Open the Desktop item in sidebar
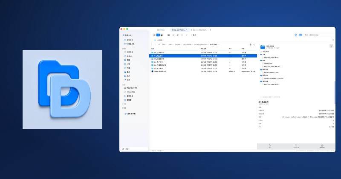Viewport: 341px width, 179px height. tap(127, 60)
